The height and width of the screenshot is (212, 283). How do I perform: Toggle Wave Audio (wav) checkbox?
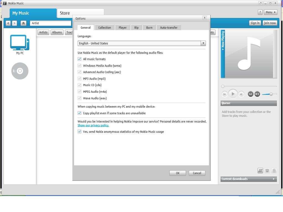coord(79,98)
